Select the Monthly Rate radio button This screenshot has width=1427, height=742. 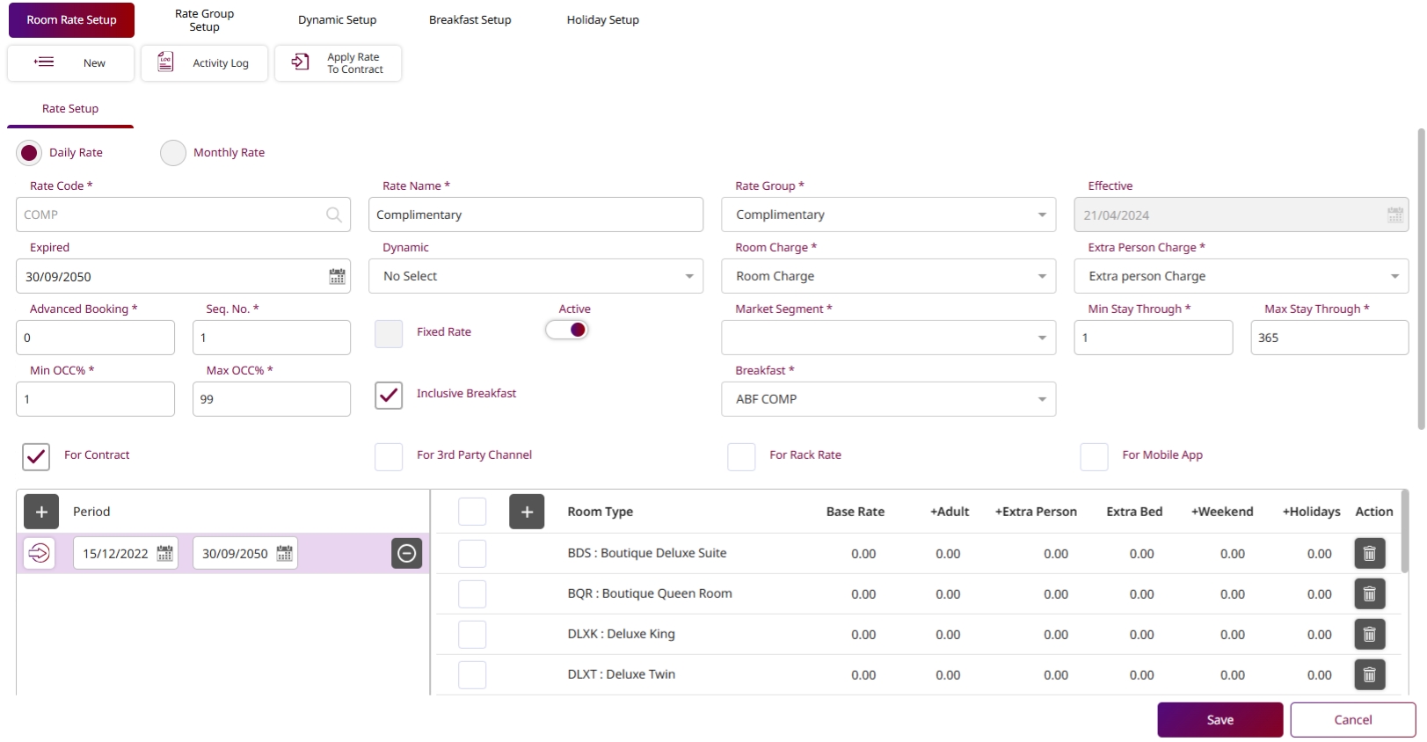[x=173, y=153]
